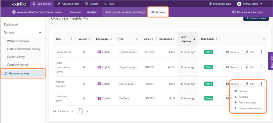
Task: Click the LC user avatar
Action: pyautogui.click(x=239, y=4)
